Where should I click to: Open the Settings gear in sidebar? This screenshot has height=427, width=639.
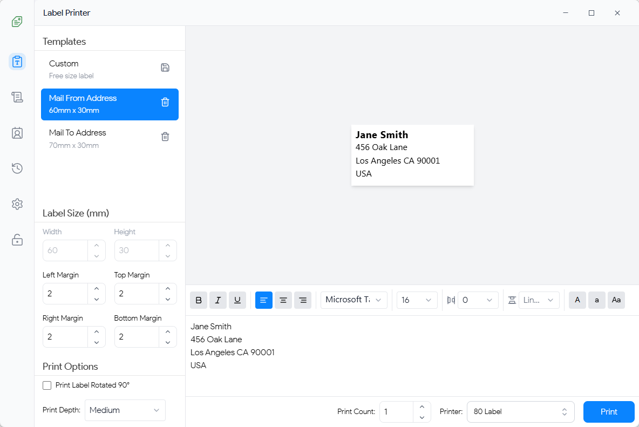[x=17, y=204]
